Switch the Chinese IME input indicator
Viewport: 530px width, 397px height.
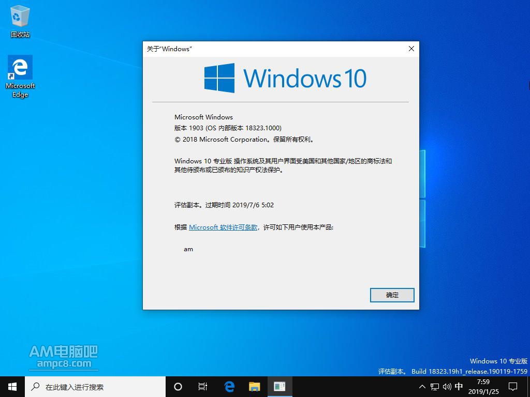coord(459,387)
